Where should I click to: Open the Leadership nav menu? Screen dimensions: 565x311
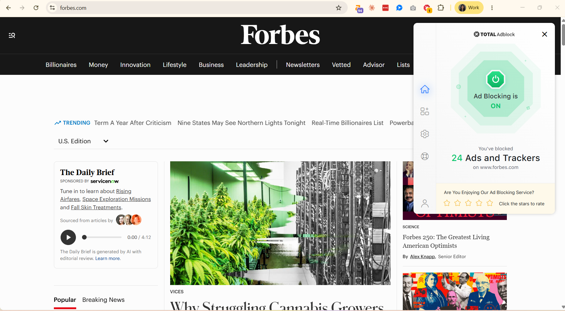click(x=252, y=65)
